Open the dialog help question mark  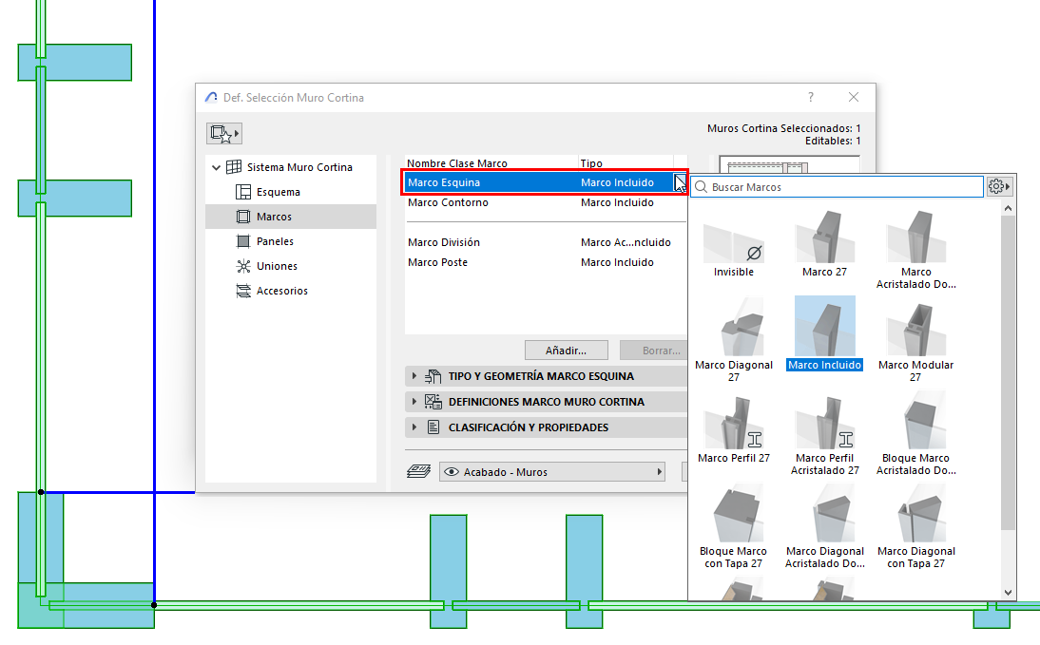point(811,98)
